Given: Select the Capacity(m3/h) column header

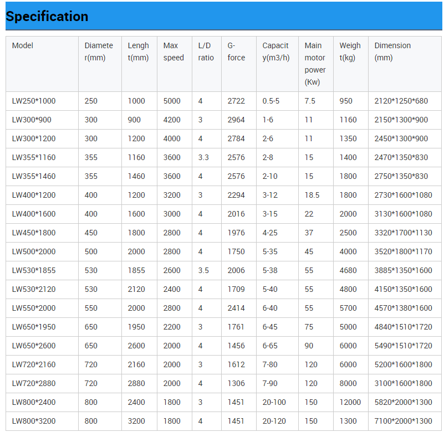Looking at the screenshot, I should pyautogui.click(x=275, y=50).
